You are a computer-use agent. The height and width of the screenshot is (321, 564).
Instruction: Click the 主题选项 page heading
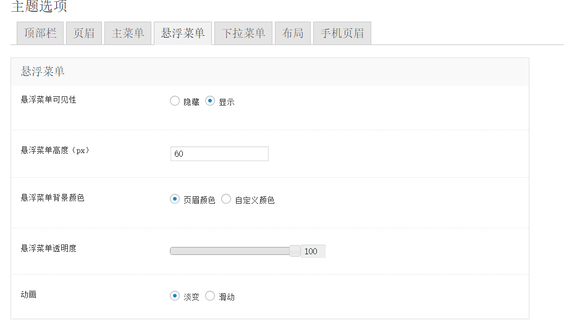tap(39, 7)
